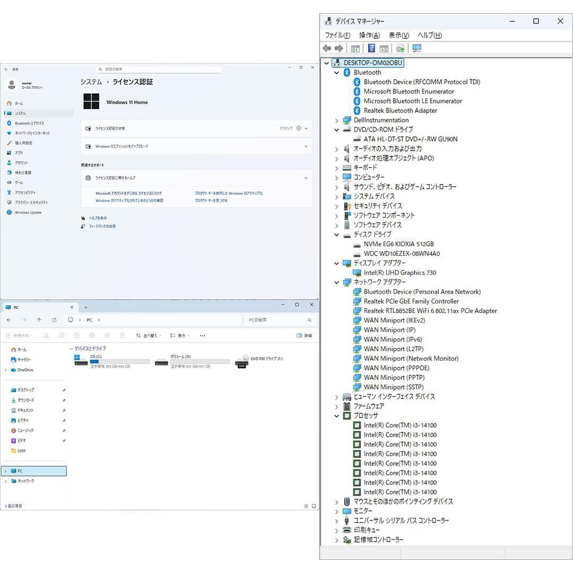Expand the DellInstrumentation node

336,120
